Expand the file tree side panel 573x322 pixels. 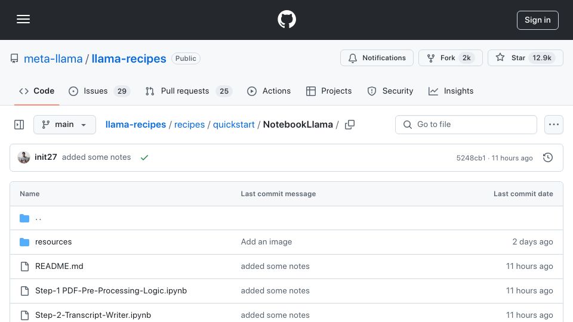click(x=19, y=125)
